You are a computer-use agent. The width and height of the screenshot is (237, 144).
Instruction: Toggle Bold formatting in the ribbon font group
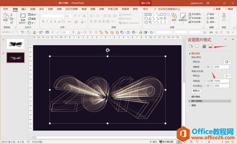(43, 21)
